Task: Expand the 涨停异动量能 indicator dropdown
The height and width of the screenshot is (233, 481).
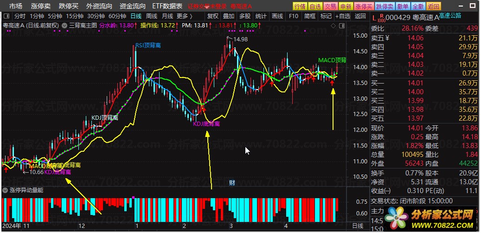Action: [5, 190]
